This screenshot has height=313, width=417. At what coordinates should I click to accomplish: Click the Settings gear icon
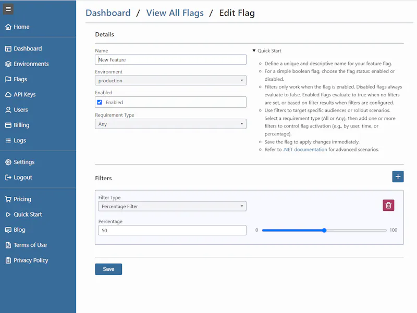point(8,162)
